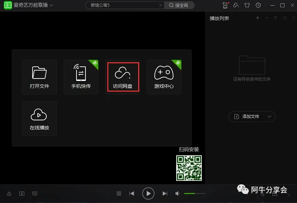Minimize the player window

272,5
